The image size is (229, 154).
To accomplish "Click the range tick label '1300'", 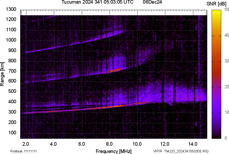I will [x=11, y=9].
